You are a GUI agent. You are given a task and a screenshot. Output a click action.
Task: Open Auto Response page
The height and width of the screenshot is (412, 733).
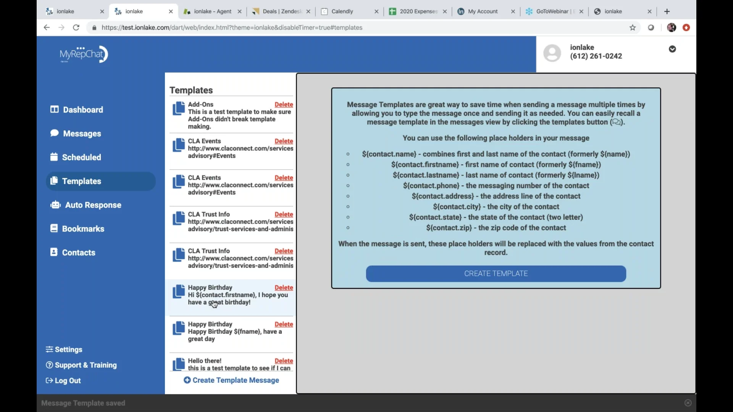click(86, 205)
